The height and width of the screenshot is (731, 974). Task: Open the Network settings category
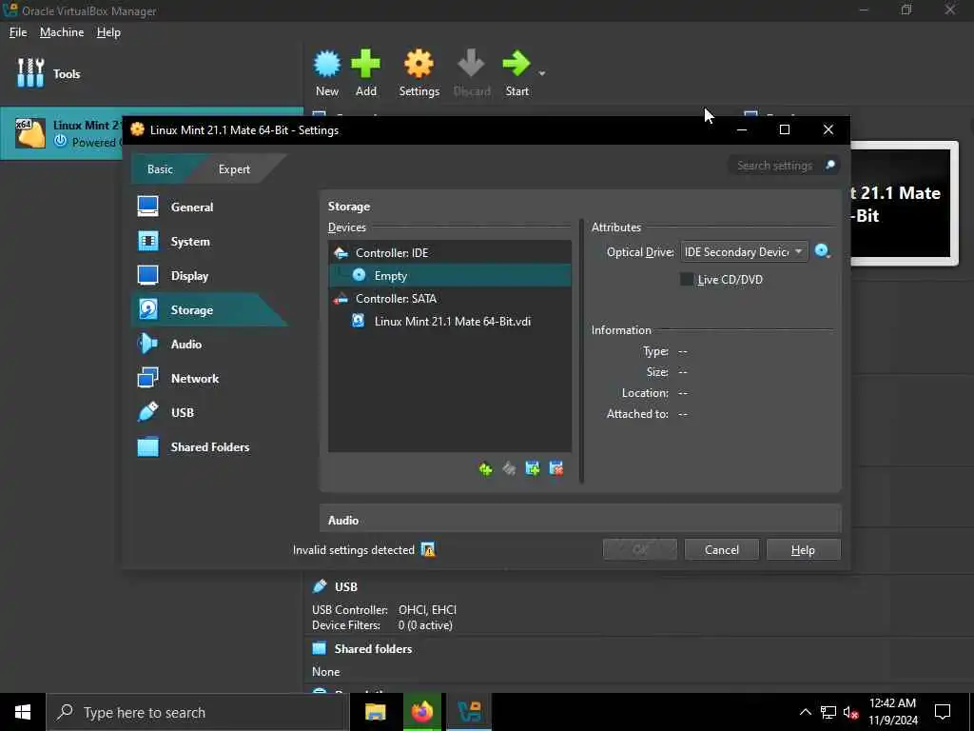[210, 378]
